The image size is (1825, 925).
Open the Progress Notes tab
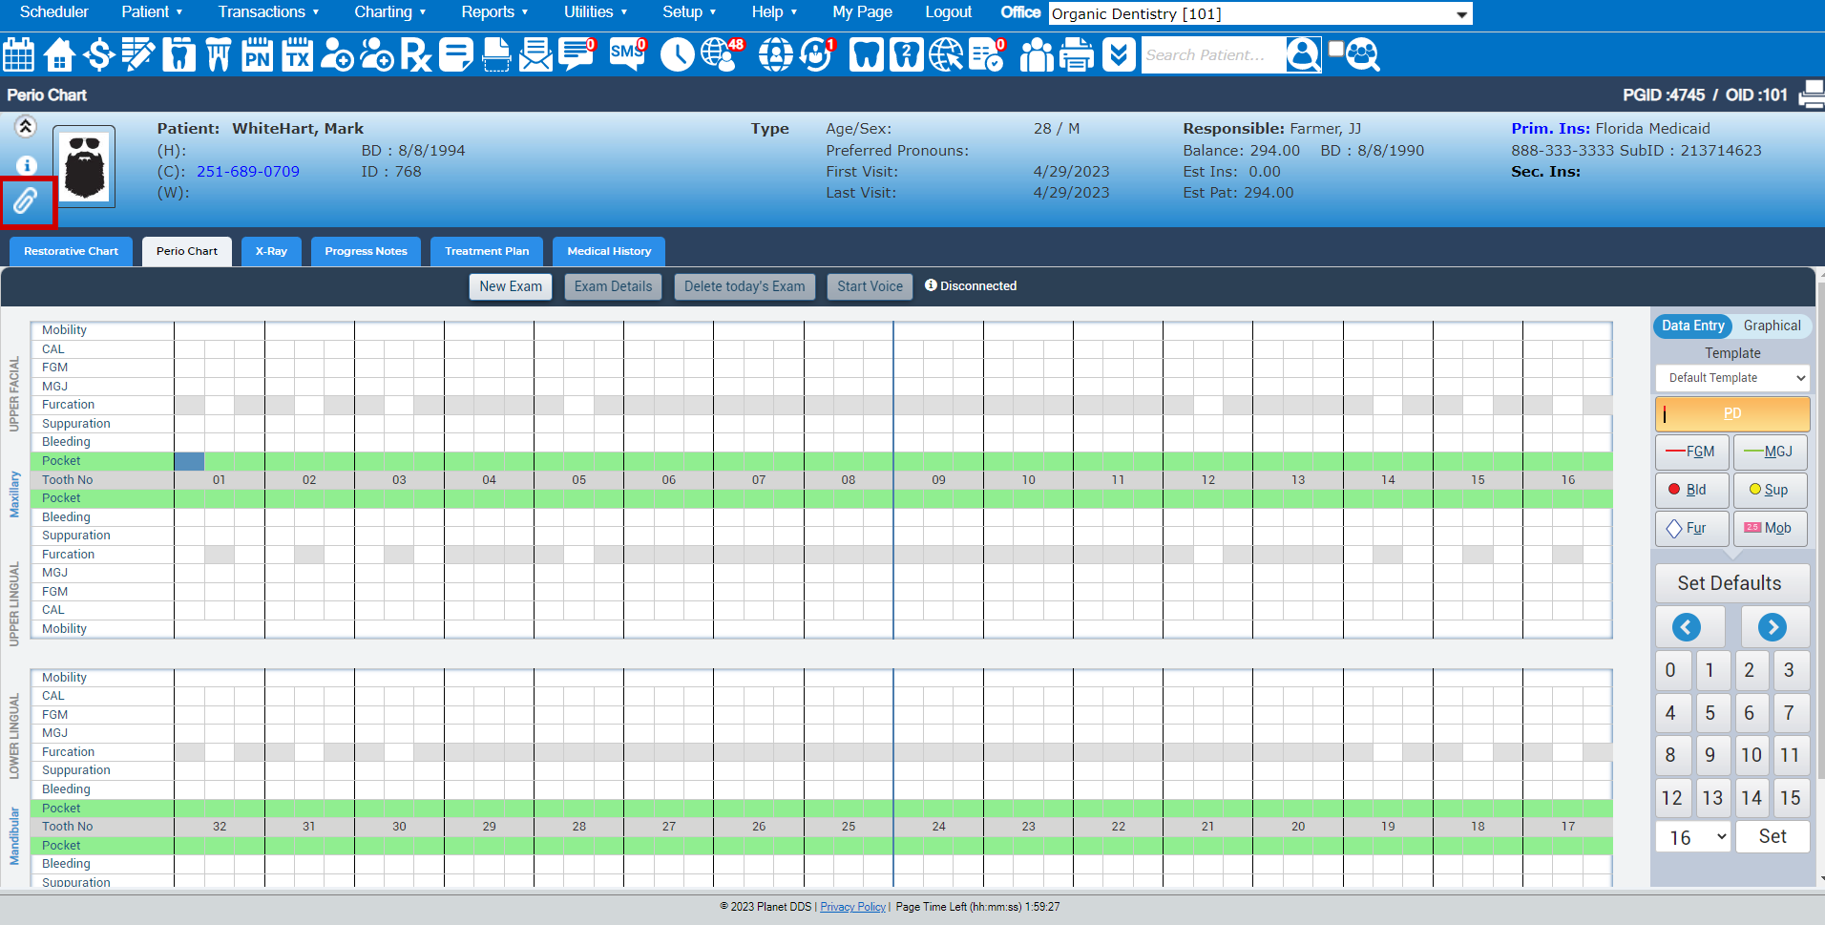366,251
